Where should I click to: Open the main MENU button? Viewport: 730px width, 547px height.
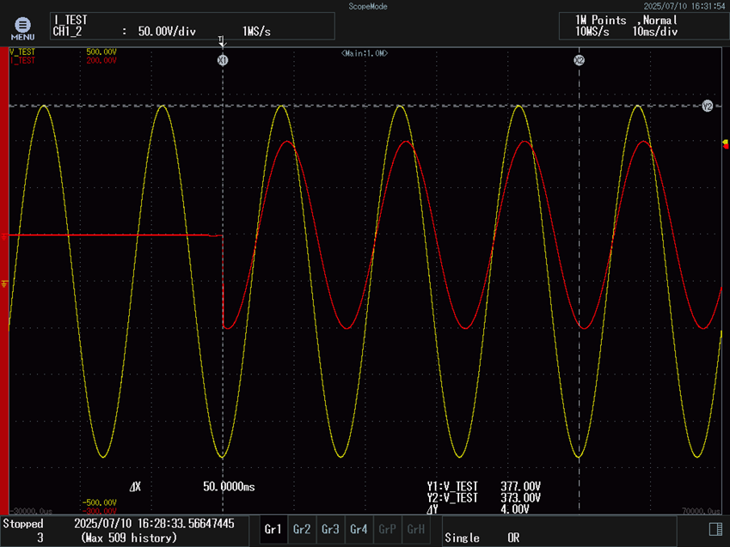[22, 28]
